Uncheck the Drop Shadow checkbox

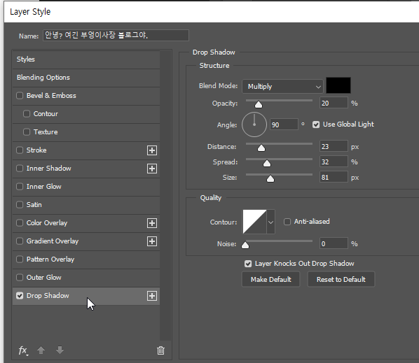[20, 296]
